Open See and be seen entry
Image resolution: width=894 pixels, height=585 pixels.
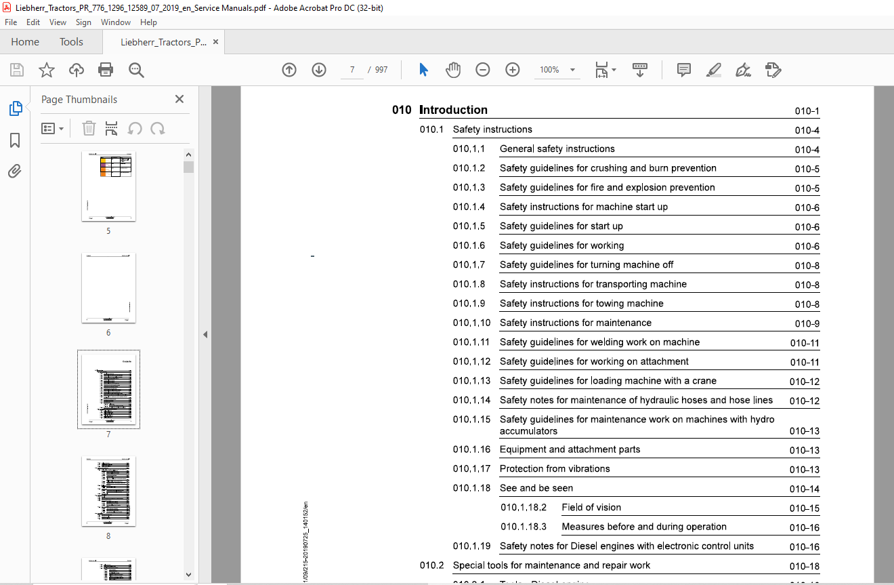click(536, 488)
